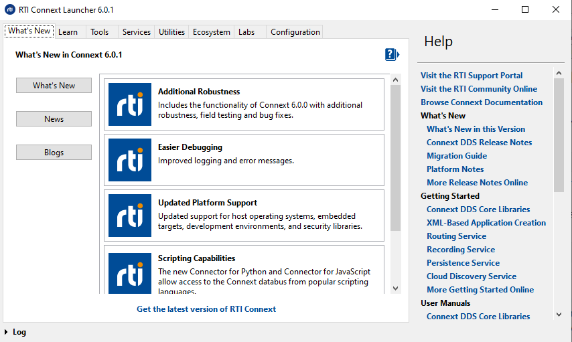Open the Services tab

(136, 32)
